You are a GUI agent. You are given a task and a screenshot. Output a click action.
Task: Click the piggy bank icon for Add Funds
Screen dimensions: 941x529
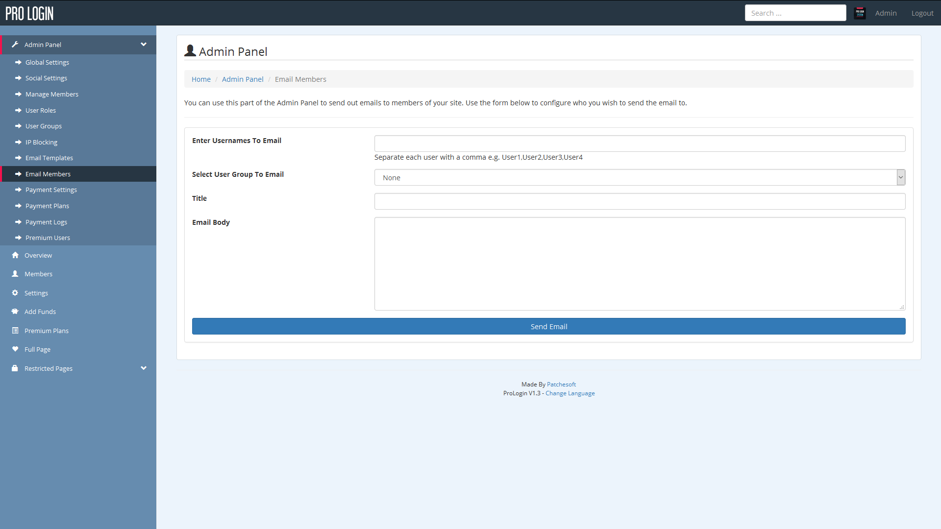pyautogui.click(x=15, y=312)
